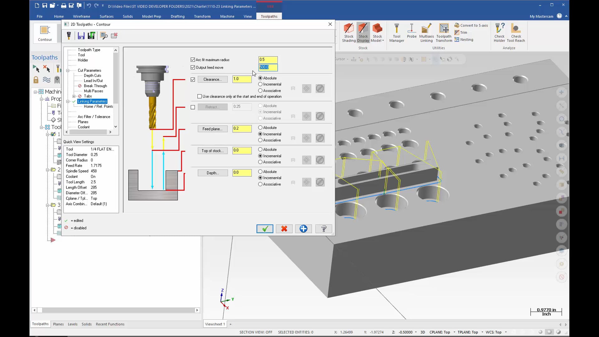The image size is (599, 337).
Task: Open the Toolpaths tab in ribbon
Action: coord(270,17)
